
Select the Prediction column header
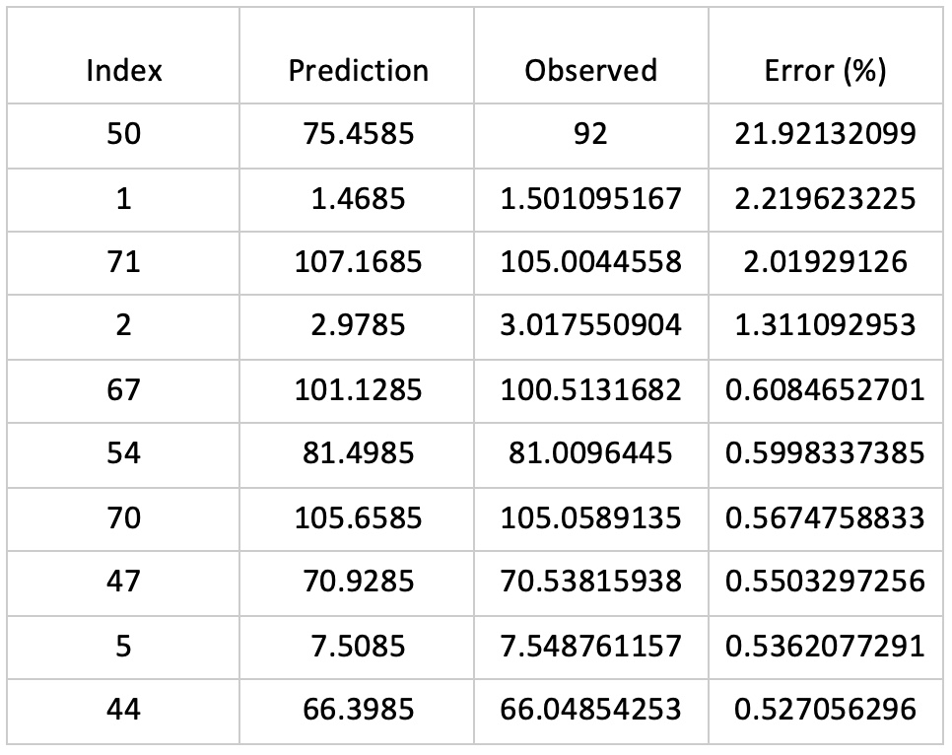coord(358,71)
